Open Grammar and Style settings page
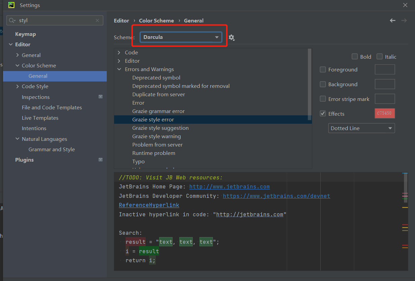415x281 pixels. [x=52, y=149]
